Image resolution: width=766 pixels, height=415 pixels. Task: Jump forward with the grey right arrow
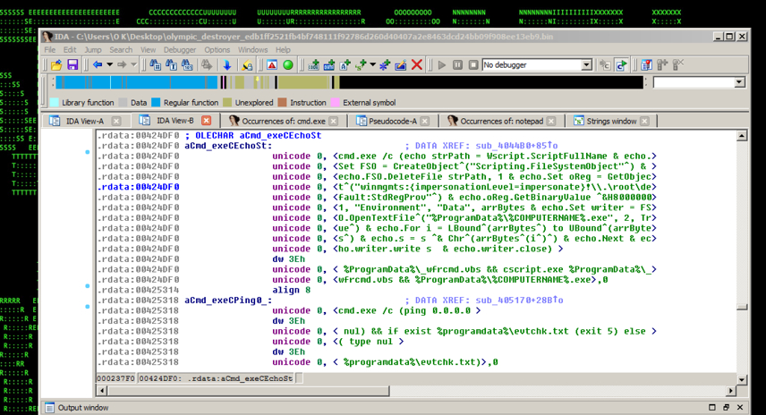point(122,65)
